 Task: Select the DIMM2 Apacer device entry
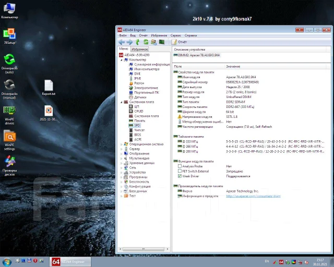pyautogui.click(x=197, y=55)
